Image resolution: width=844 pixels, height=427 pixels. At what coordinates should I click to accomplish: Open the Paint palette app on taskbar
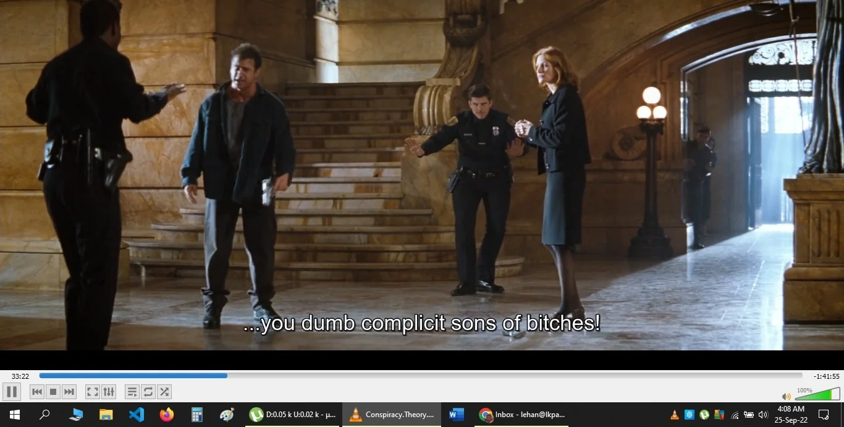227,415
